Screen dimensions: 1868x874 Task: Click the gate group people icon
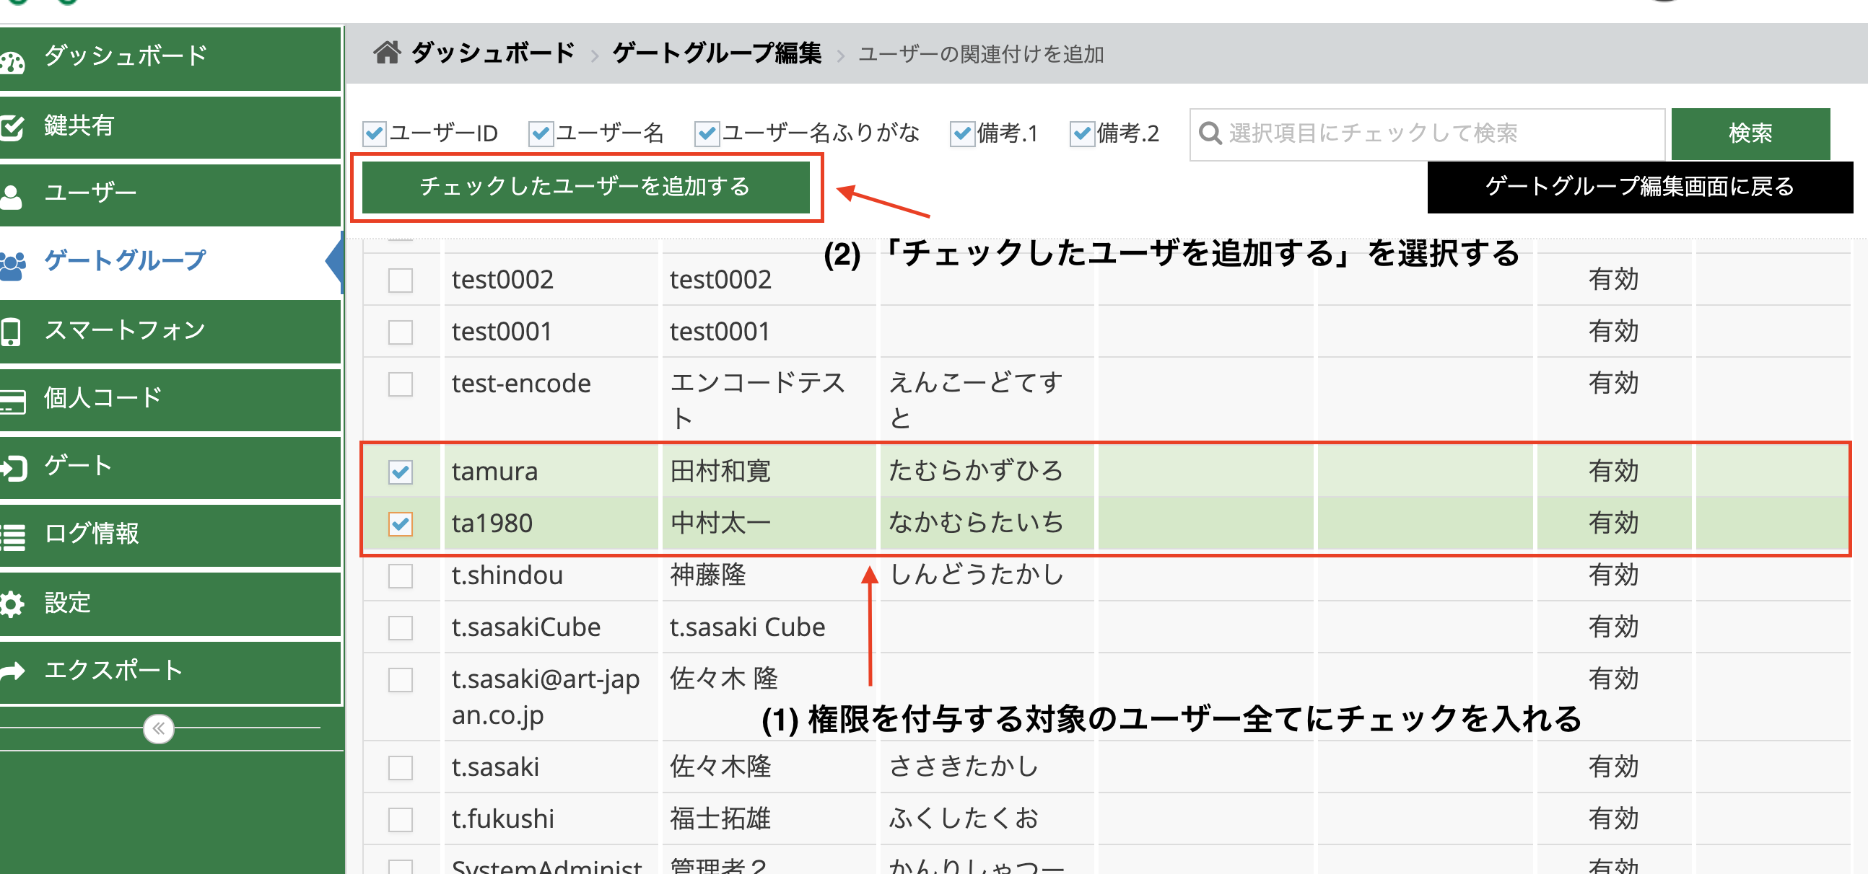point(12,265)
